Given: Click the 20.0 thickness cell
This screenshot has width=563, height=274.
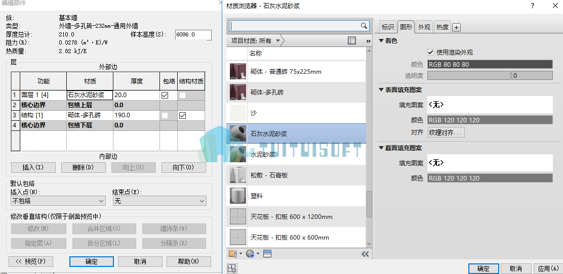Looking at the screenshot, I should click(136, 95).
